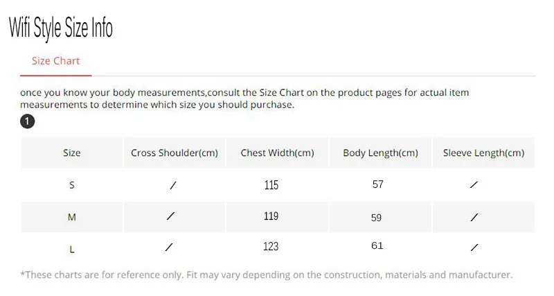Click body length value 59
Image resolution: width=554 pixels, height=296 pixels.
[x=377, y=217]
